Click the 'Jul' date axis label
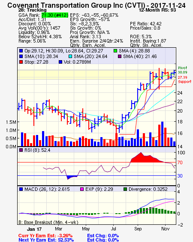This screenshot has height=242, width=193. [x=114, y=229]
